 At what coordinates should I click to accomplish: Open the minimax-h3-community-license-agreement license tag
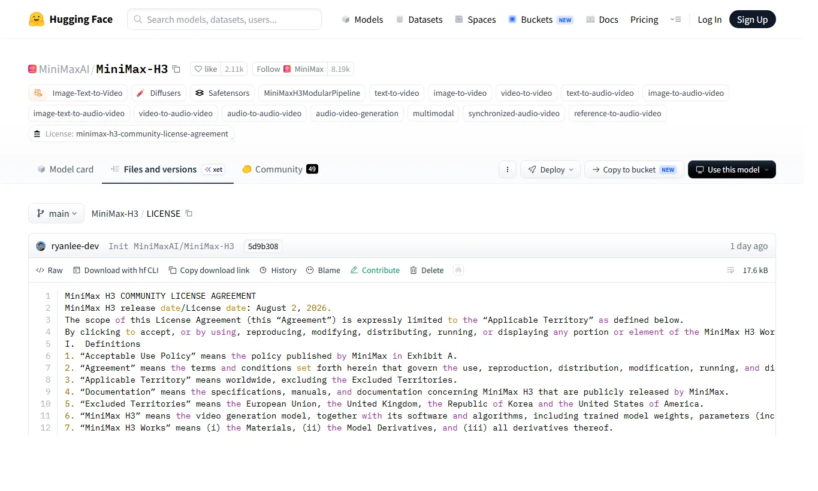coord(131,134)
